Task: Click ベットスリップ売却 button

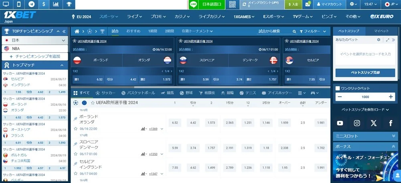Action: 365,72
